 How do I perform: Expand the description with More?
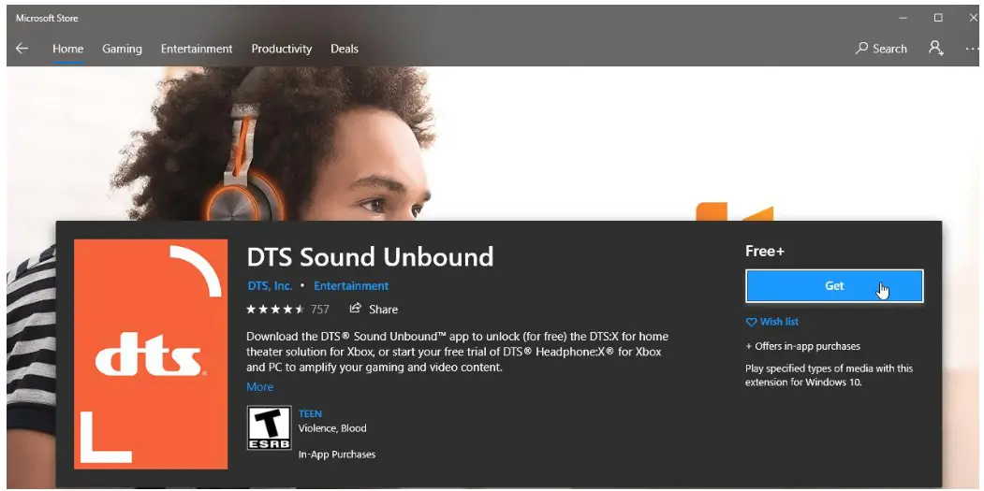coord(259,387)
